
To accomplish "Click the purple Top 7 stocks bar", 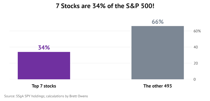I will (44, 65).
